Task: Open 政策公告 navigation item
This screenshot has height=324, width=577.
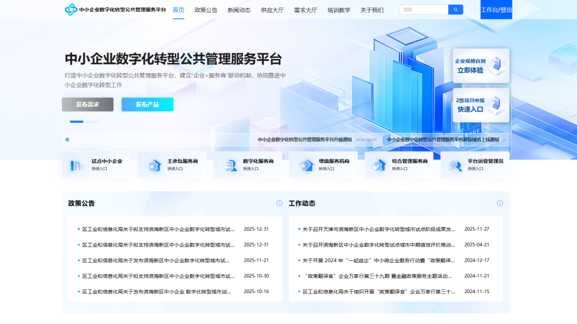Action: point(206,10)
